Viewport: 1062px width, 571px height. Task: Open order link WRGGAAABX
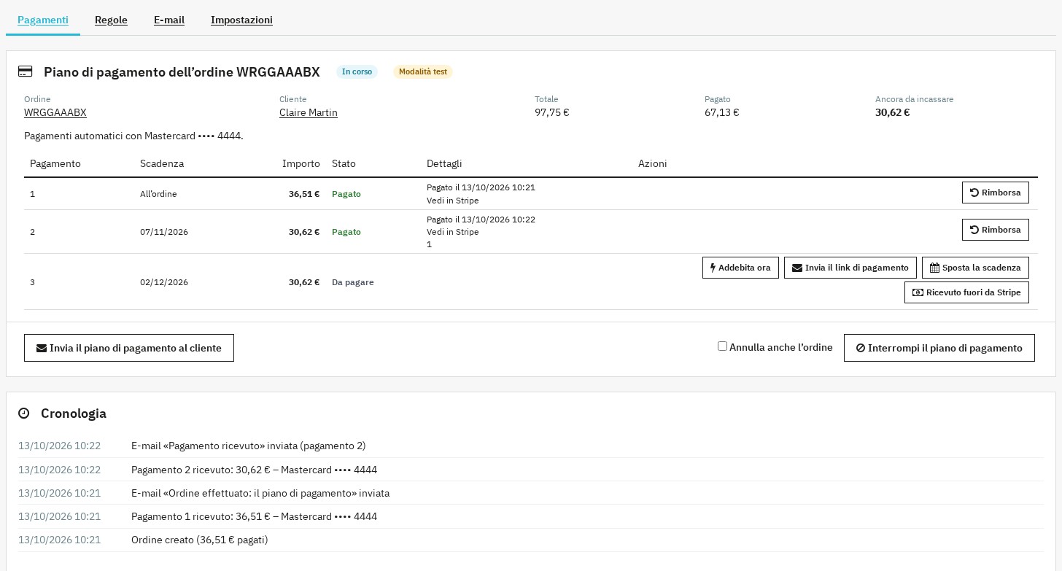click(55, 112)
